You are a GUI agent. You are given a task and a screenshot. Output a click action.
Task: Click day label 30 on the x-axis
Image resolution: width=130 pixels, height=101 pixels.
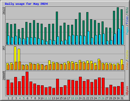[x=118, y=98]
